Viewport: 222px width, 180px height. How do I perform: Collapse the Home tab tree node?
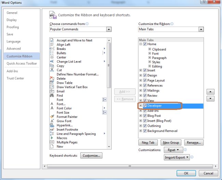point(141,44)
